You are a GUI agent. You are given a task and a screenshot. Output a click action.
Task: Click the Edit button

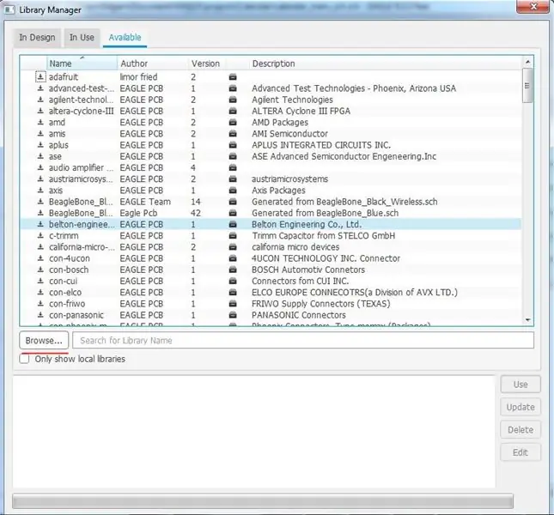click(521, 452)
